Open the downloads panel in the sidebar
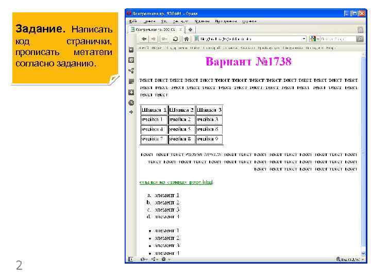 131,92
